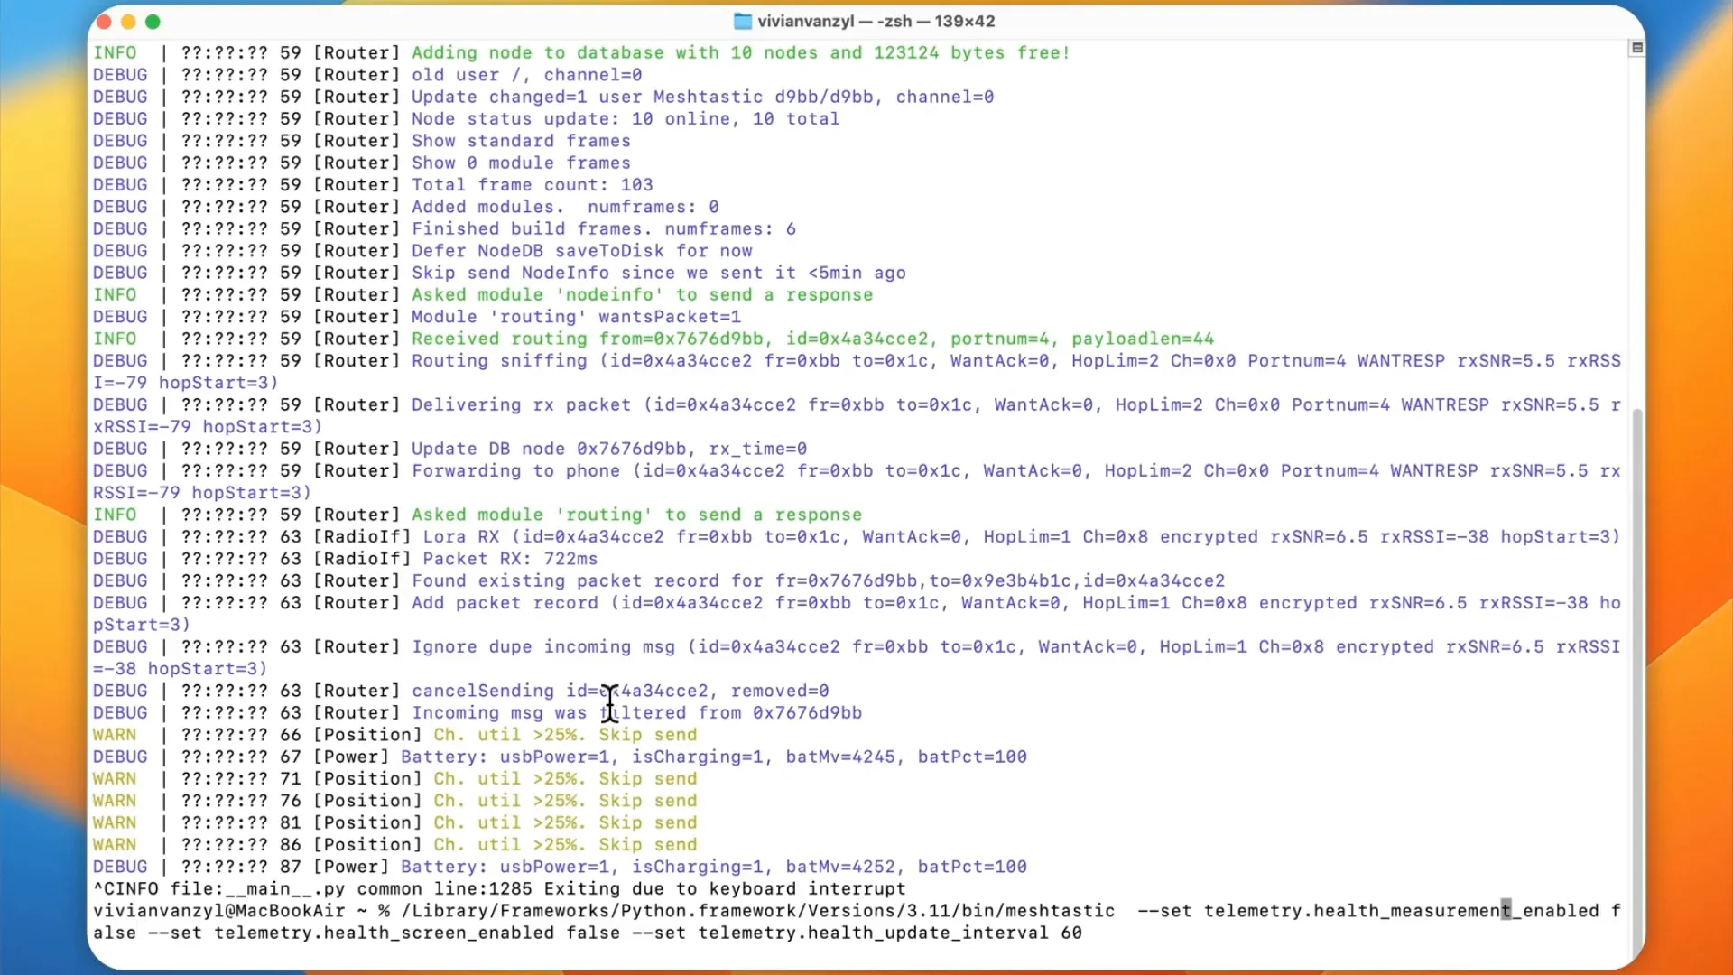Click 'Update DB node 0x7676d9bb, rx_time=0'
1733x975 pixels.
(x=609, y=449)
